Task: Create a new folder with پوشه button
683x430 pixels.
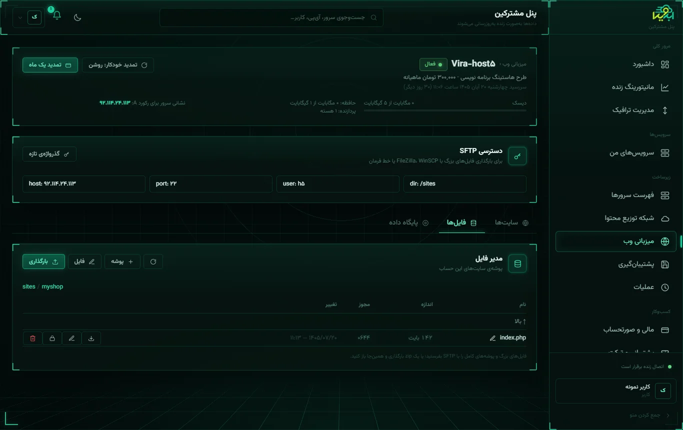Action: click(122, 261)
